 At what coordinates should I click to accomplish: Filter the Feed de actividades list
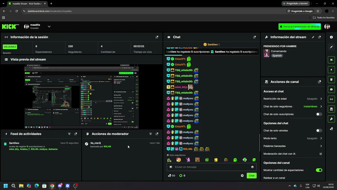coord(69,134)
